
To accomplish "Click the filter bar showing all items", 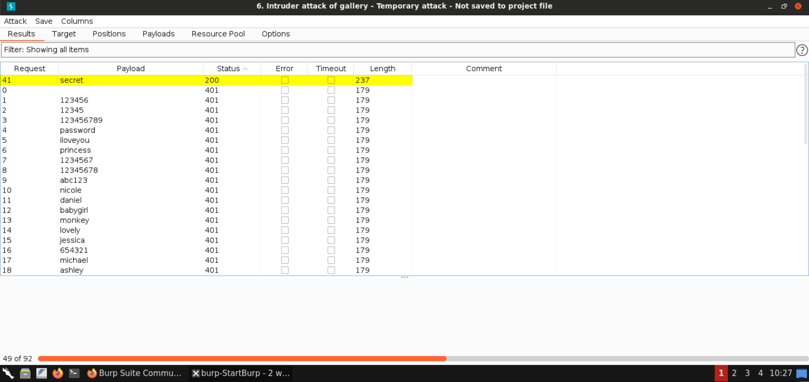I will pyautogui.click(x=398, y=50).
